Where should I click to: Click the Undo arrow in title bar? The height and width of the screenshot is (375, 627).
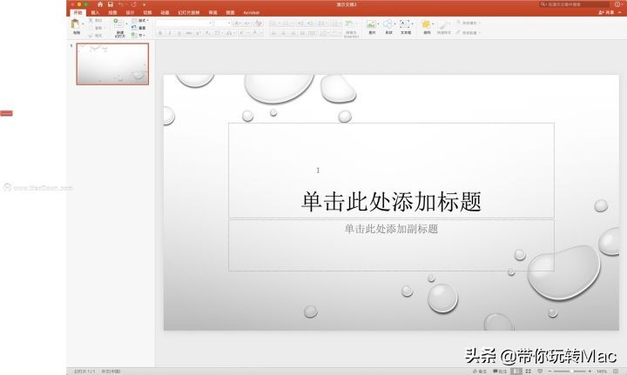point(121,4)
